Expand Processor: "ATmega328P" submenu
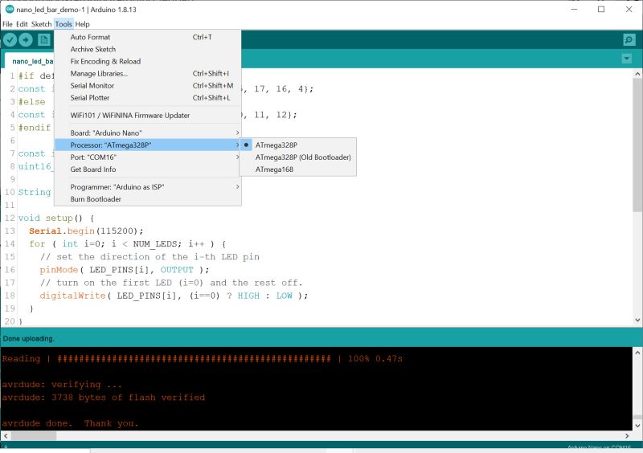Image resolution: width=643 pixels, height=453 pixels. [148, 145]
